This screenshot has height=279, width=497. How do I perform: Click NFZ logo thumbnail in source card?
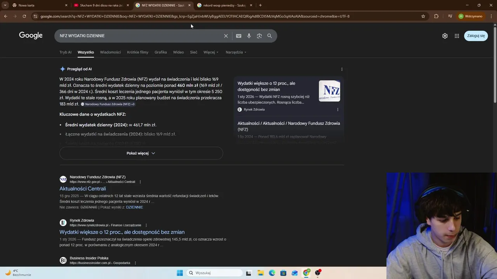329,91
